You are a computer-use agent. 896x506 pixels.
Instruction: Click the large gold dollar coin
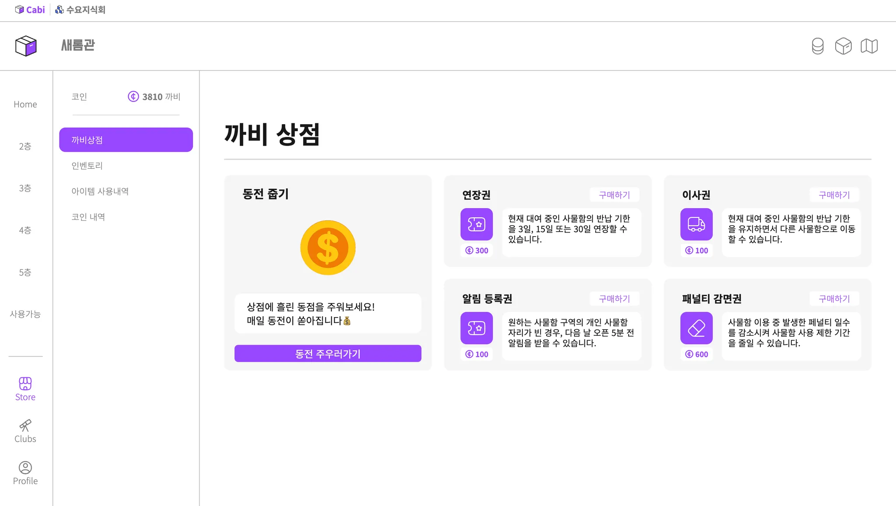[328, 248]
